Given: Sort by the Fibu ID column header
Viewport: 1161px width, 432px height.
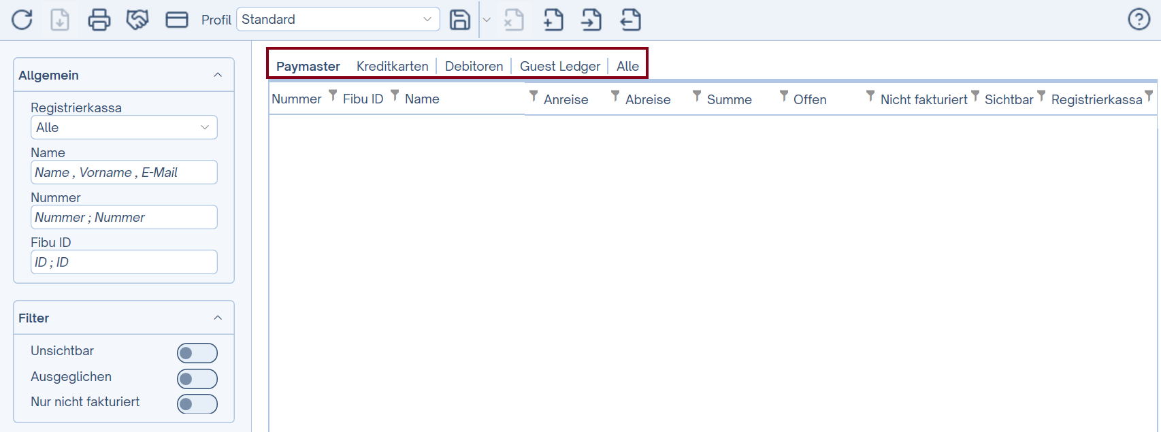Looking at the screenshot, I should 363,99.
